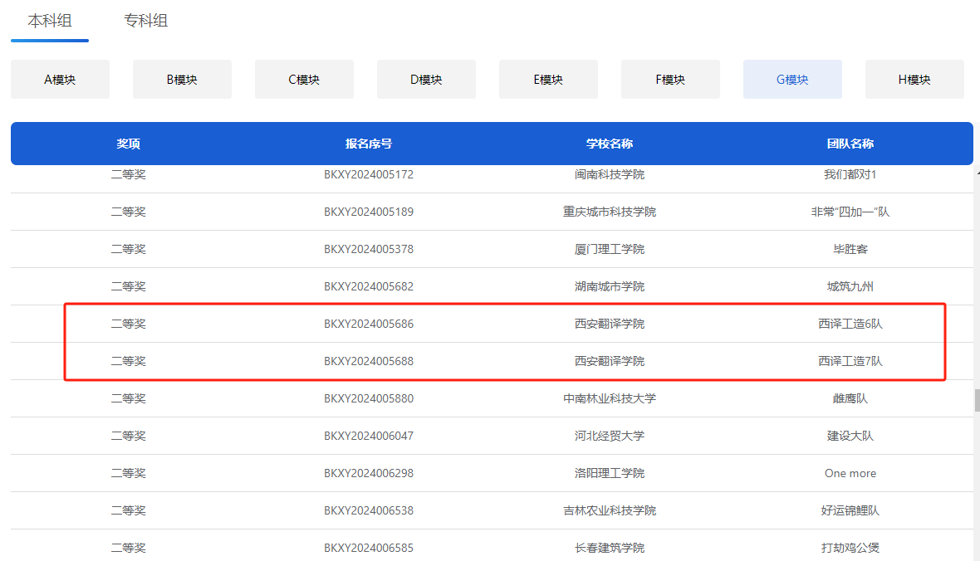Screen dimensions: 980x561
Task: Show results for F模块
Action: coord(670,80)
